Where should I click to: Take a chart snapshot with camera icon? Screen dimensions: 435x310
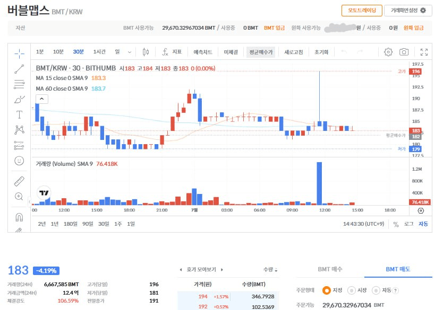(x=404, y=52)
